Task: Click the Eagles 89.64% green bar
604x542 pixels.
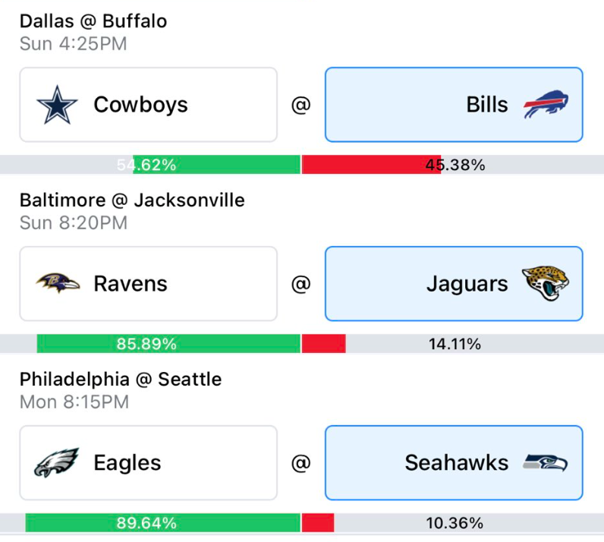Action: (163, 523)
